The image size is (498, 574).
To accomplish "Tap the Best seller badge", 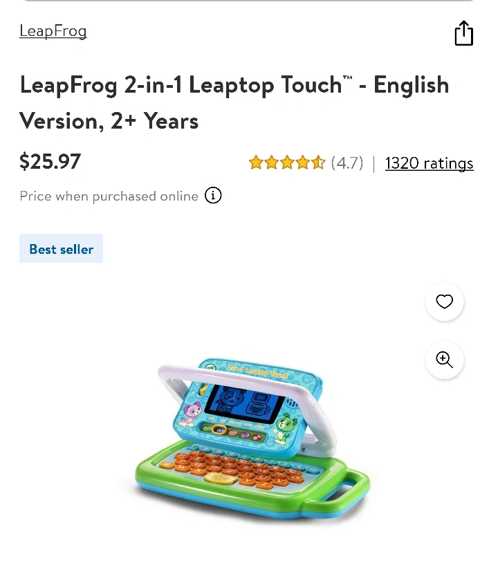I will (61, 248).
